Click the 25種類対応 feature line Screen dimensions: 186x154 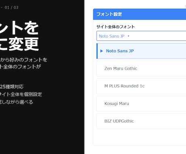tap(12, 87)
